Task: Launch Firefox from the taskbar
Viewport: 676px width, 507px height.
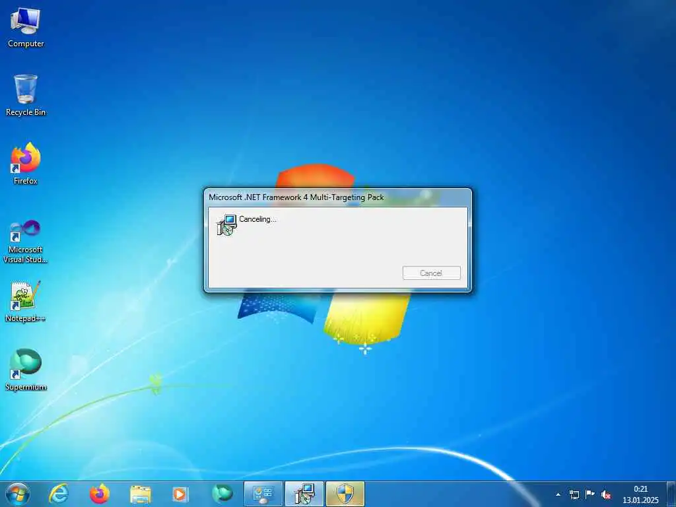Action: click(x=99, y=494)
